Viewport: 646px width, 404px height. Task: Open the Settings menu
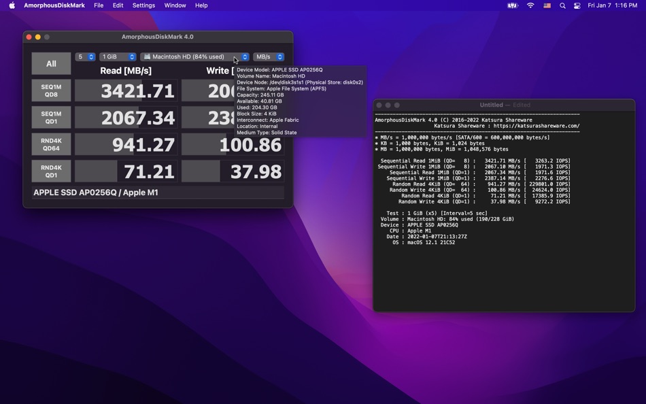[x=143, y=5]
